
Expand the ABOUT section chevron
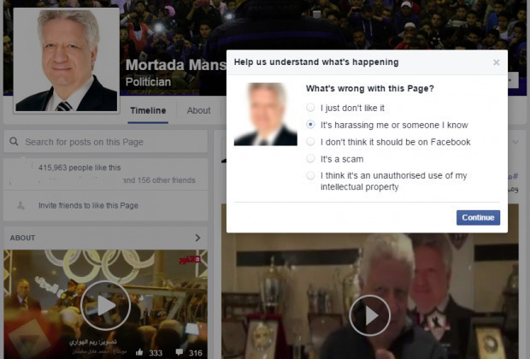tap(197, 238)
